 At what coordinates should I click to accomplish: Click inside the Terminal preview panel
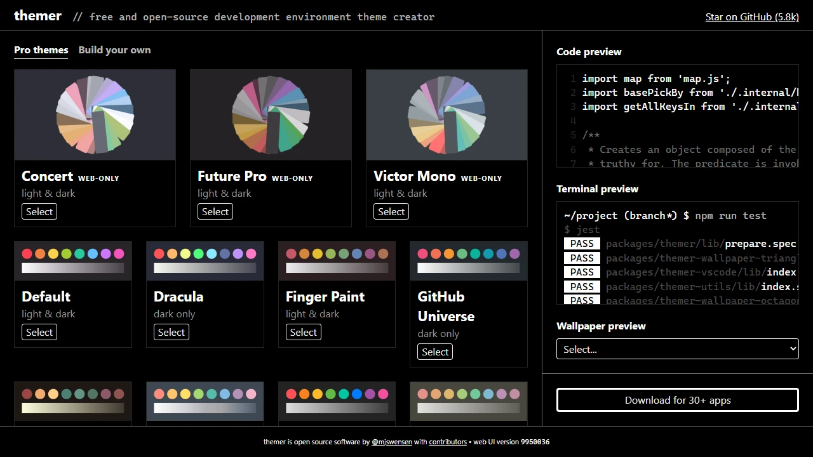[677, 254]
